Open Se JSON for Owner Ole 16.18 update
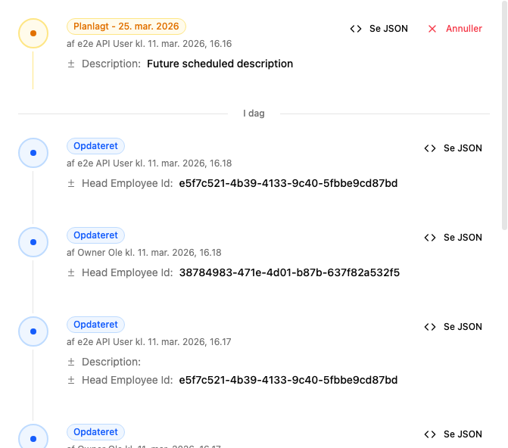 (453, 238)
